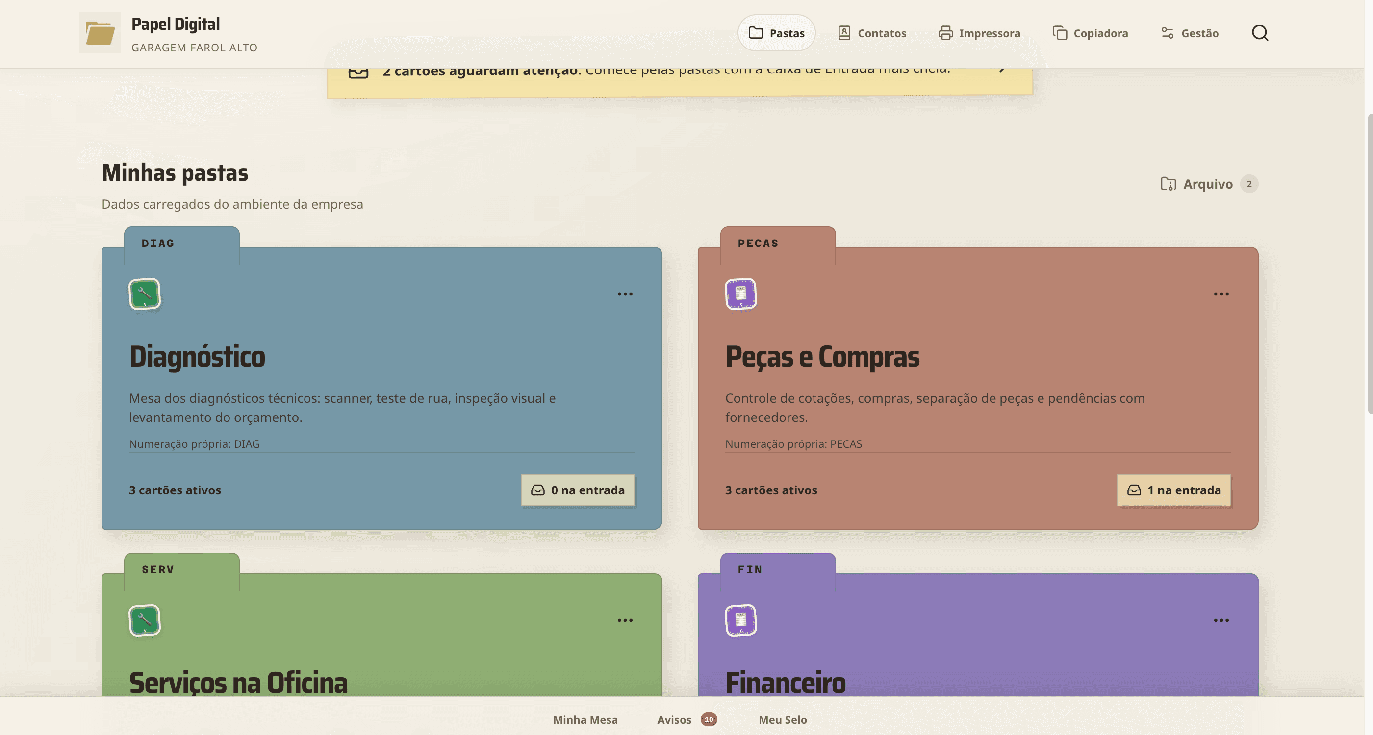The image size is (1373, 735).
Task: Switch to the Pastas tab
Action: point(777,33)
